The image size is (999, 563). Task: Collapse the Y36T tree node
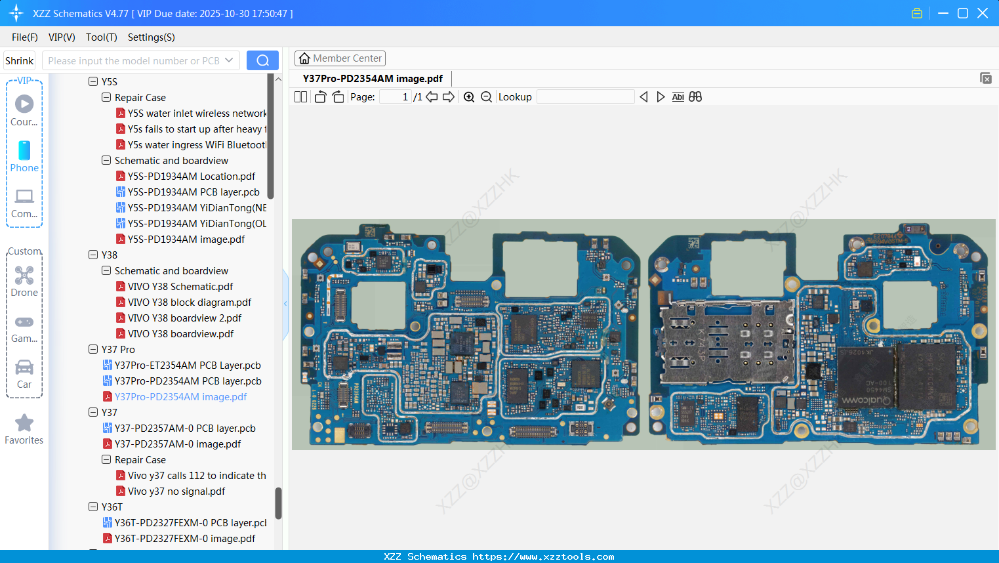(x=93, y=507)
